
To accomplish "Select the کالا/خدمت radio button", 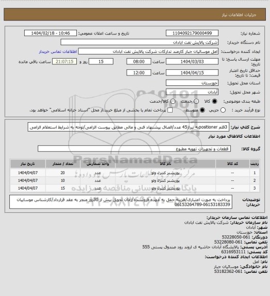I will (x=173, y=101).
